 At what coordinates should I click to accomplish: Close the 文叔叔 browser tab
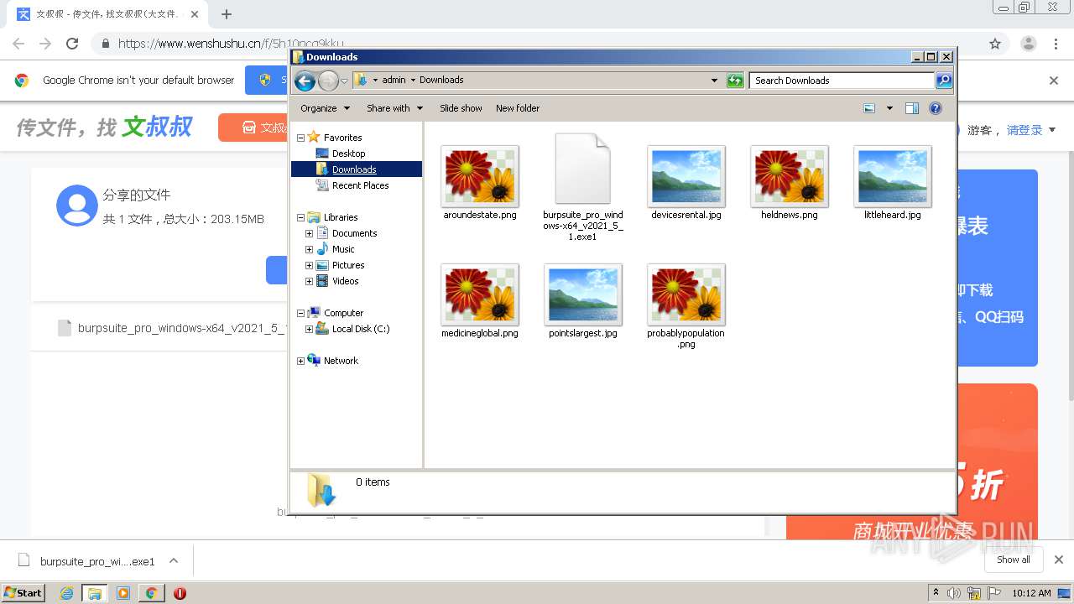pos(195,14)
